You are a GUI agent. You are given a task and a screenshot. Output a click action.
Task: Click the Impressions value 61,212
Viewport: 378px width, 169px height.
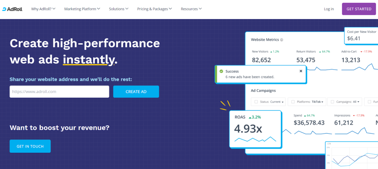click(x=344, y=123)
